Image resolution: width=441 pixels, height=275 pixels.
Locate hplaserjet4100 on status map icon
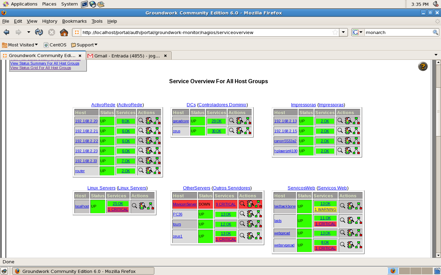pyautogui.click(x=356, y=151)
